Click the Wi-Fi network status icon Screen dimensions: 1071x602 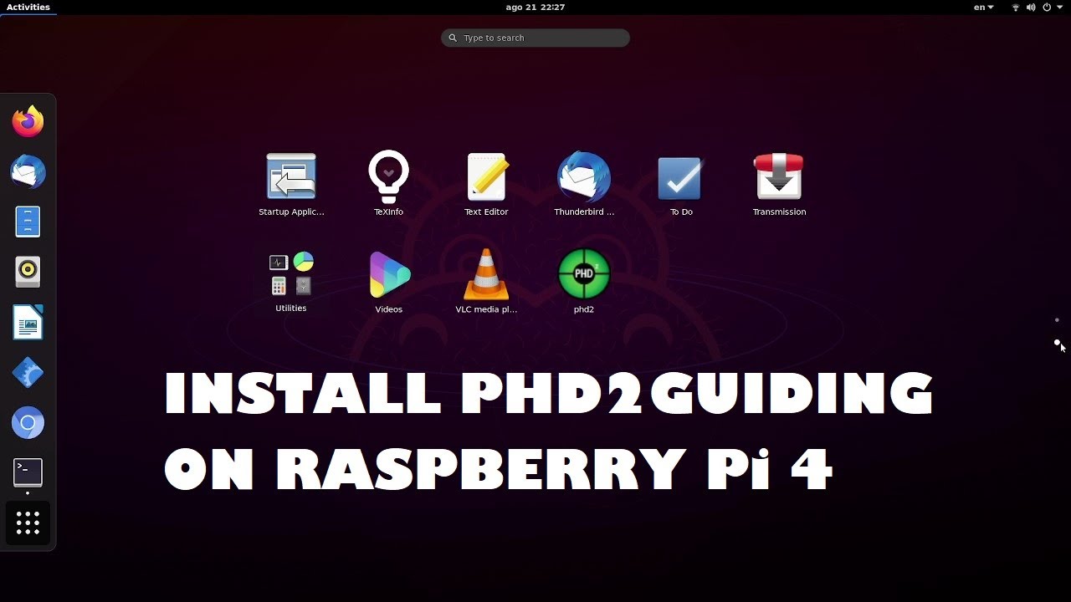click(x=1016, y=7)
